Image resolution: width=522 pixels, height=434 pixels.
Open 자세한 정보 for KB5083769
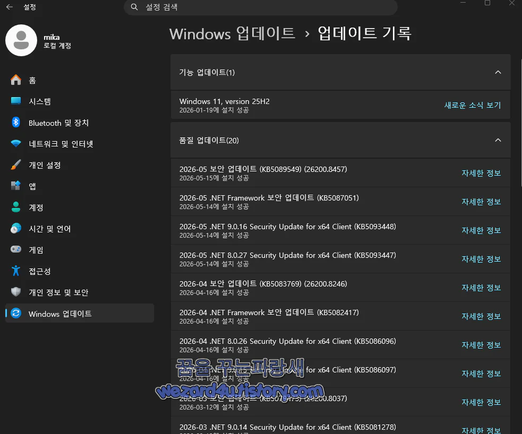pos(481,288)
